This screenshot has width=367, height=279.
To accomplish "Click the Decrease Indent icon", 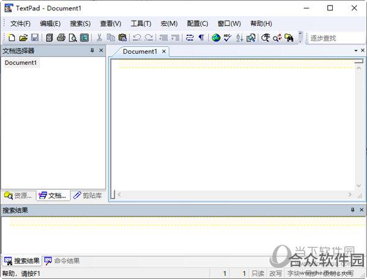I will coord(163,37).
